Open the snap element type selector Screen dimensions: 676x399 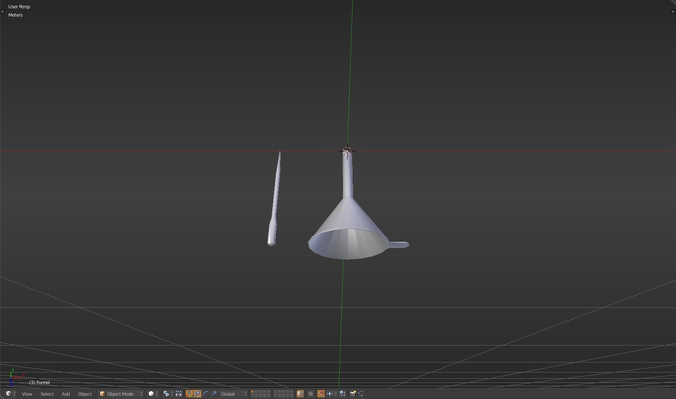tap(331, 394)
